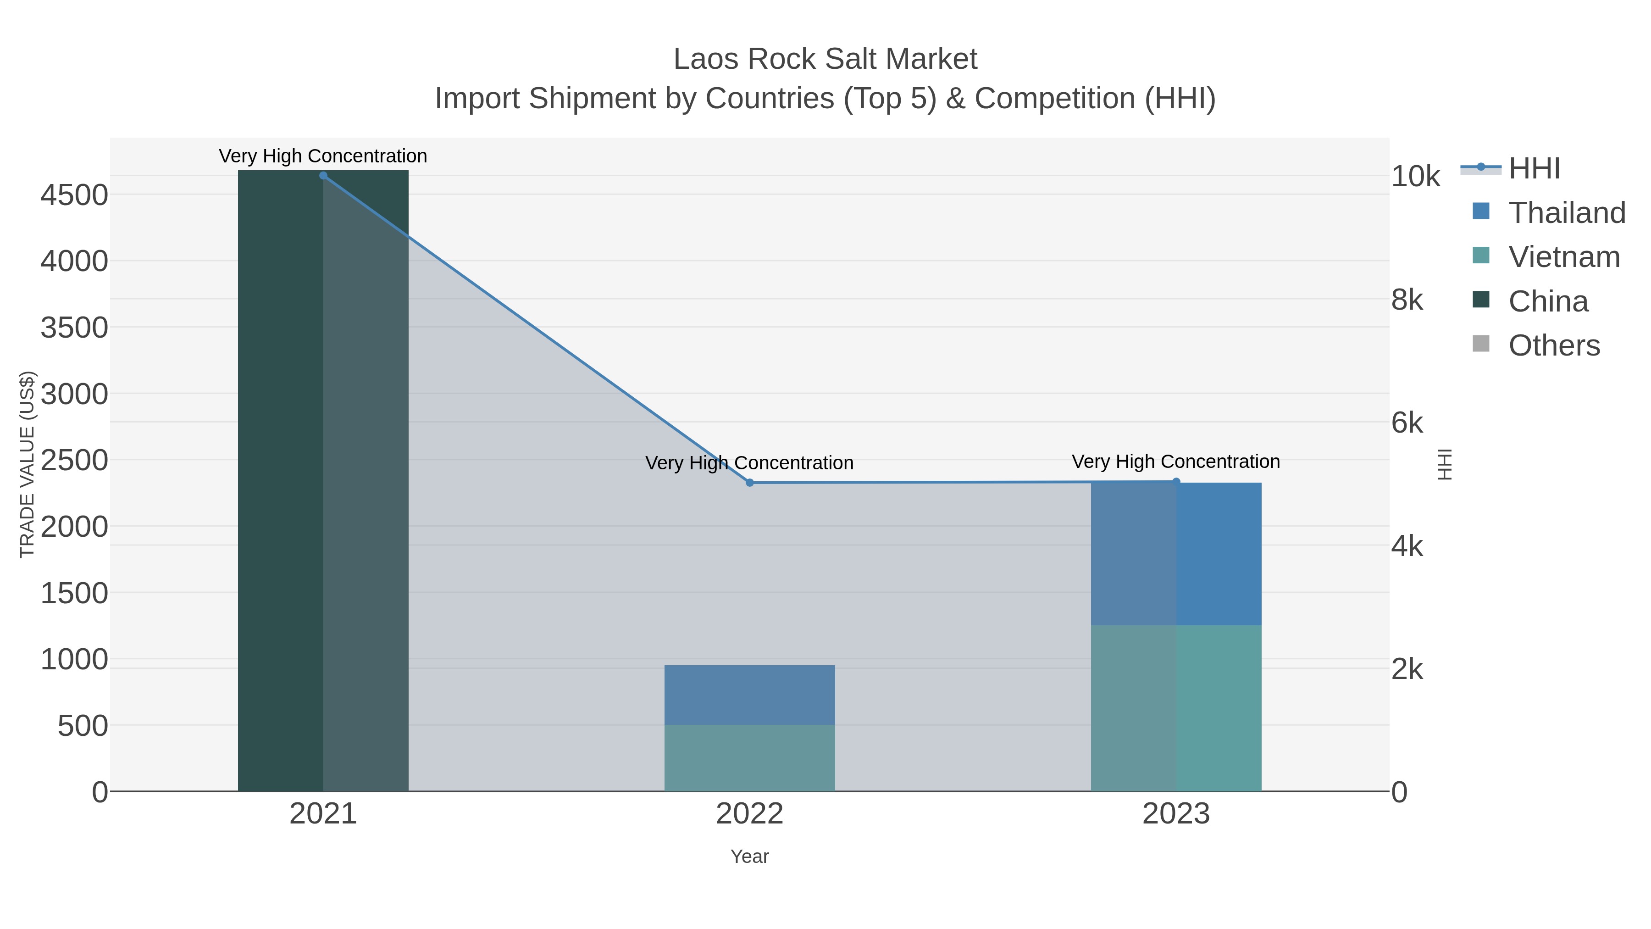
Task: Click the 'TRADE VALUE (US$)' axis title
Action: coord(27,464)
